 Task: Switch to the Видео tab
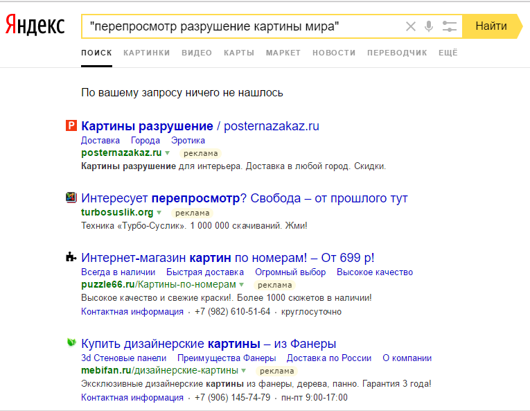(x=197, y=53)
